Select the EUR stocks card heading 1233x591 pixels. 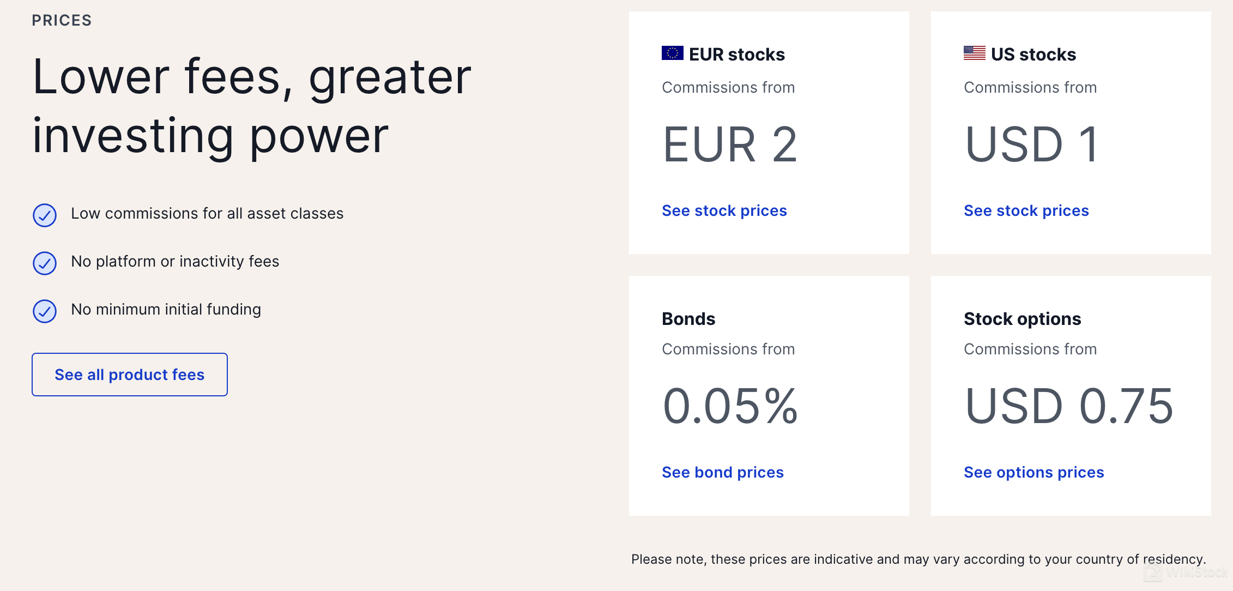pyautogui.click(x=736, y=55)
